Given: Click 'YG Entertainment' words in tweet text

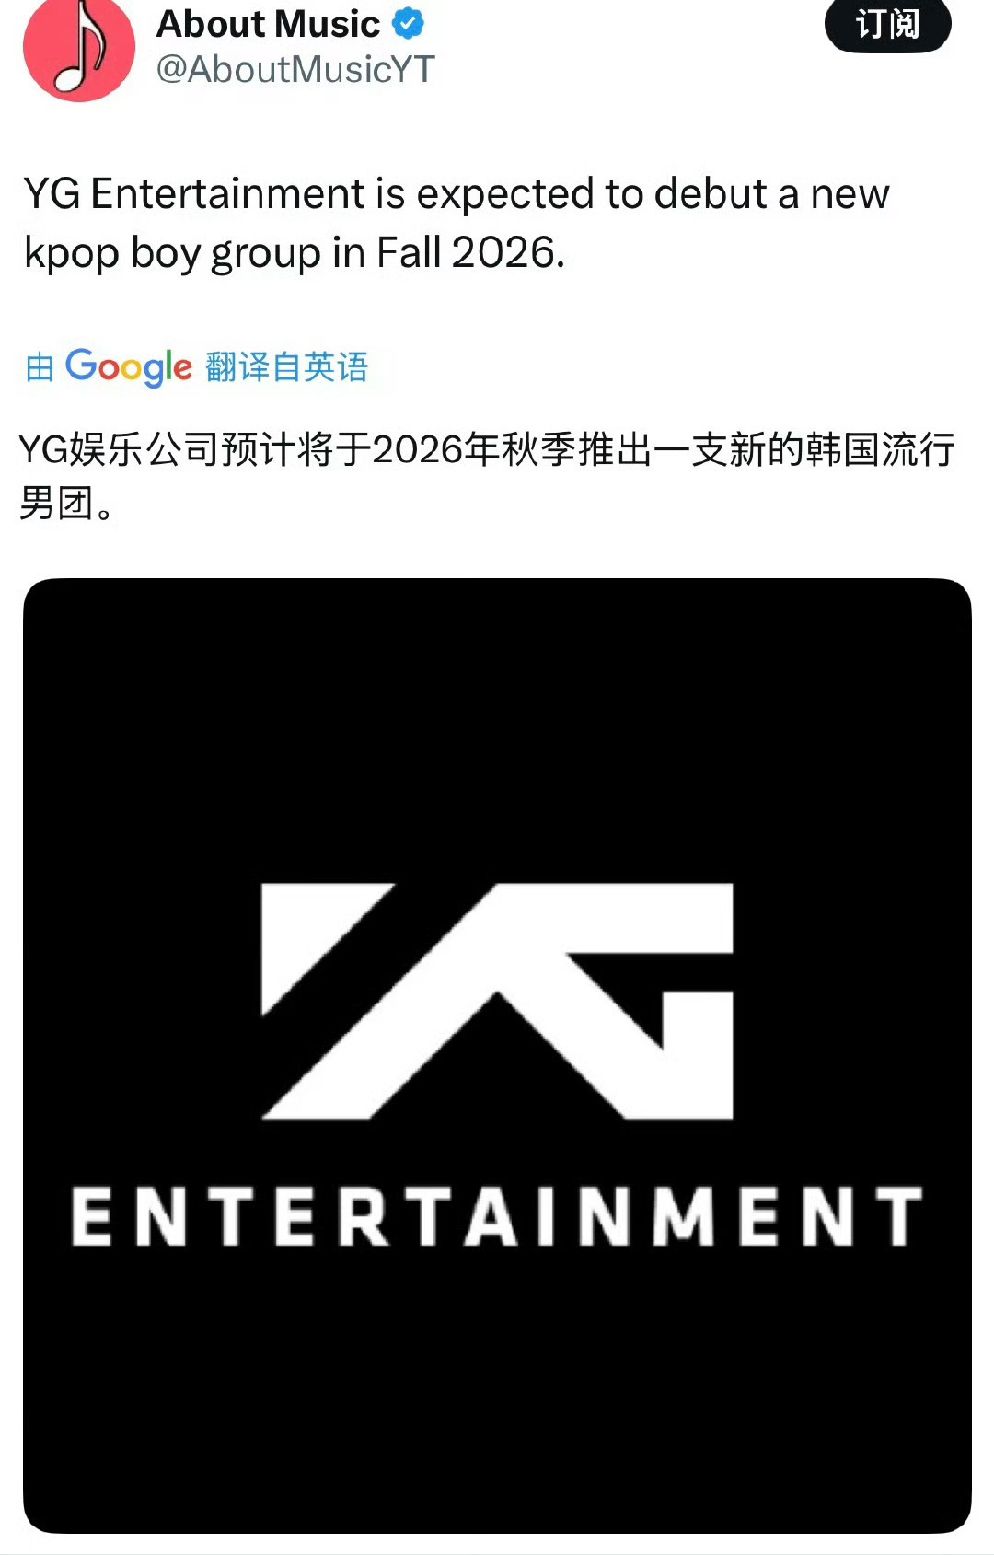Looking at the screenshot, I should point(195,194).
